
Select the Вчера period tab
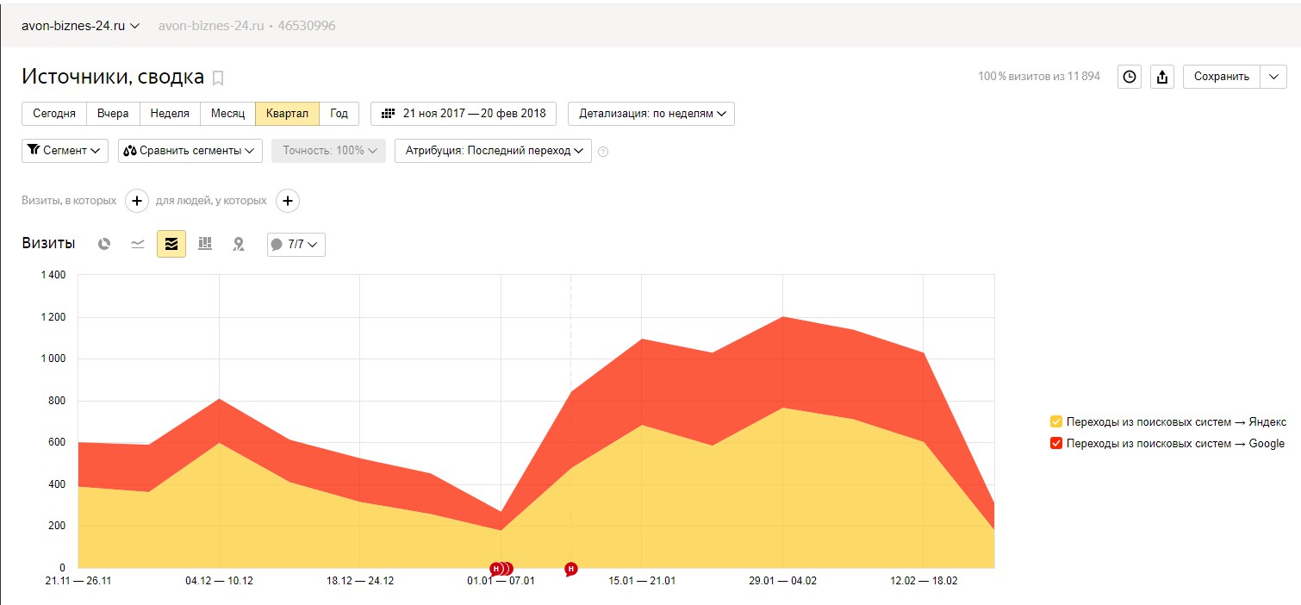tap(113, 114)
